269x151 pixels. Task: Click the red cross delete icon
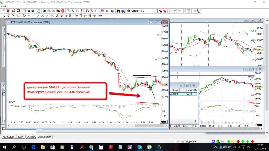(8, 11)
